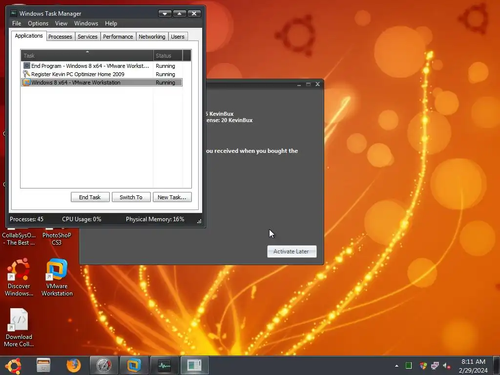Screen dimensions: 500x375
Task: Click the Switch To button
Action: coord(131,197)
